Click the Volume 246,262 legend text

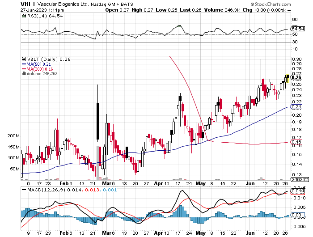tap(42, 74)
